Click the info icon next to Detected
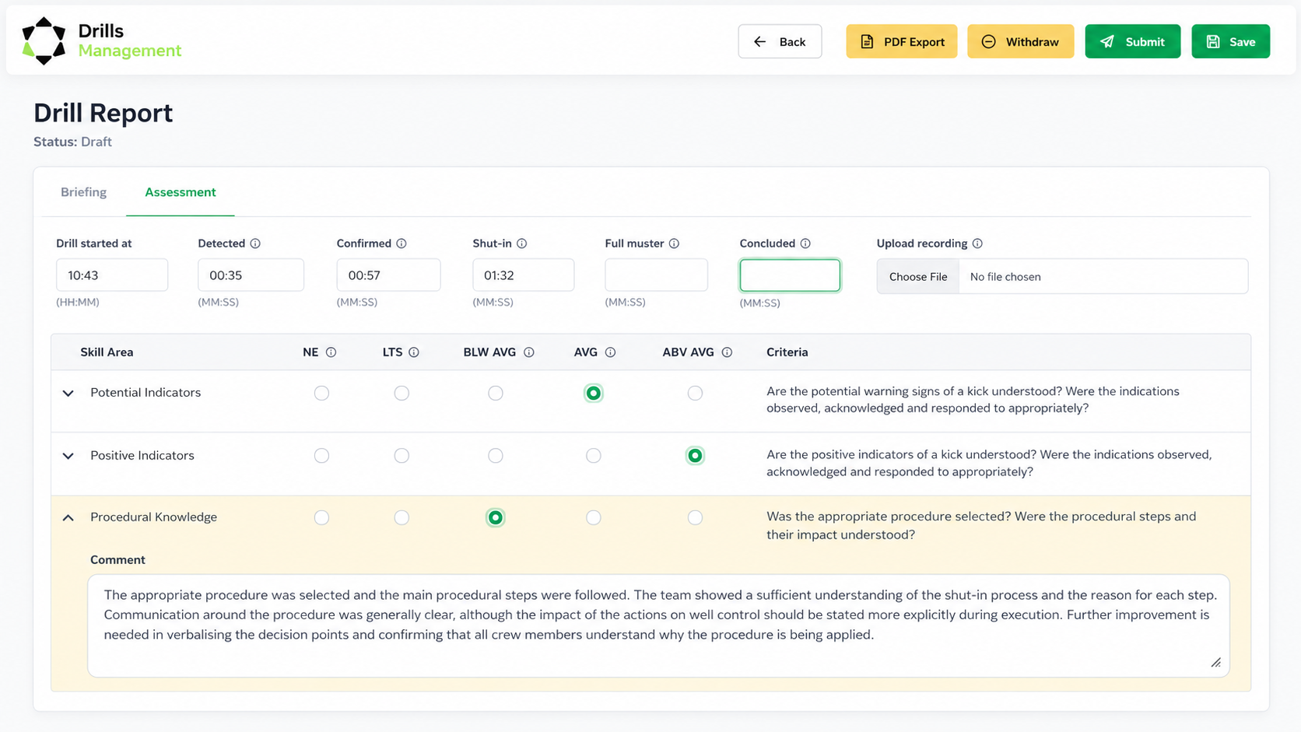The width and height of the screenshot is (1301, 732). [255, 243]
